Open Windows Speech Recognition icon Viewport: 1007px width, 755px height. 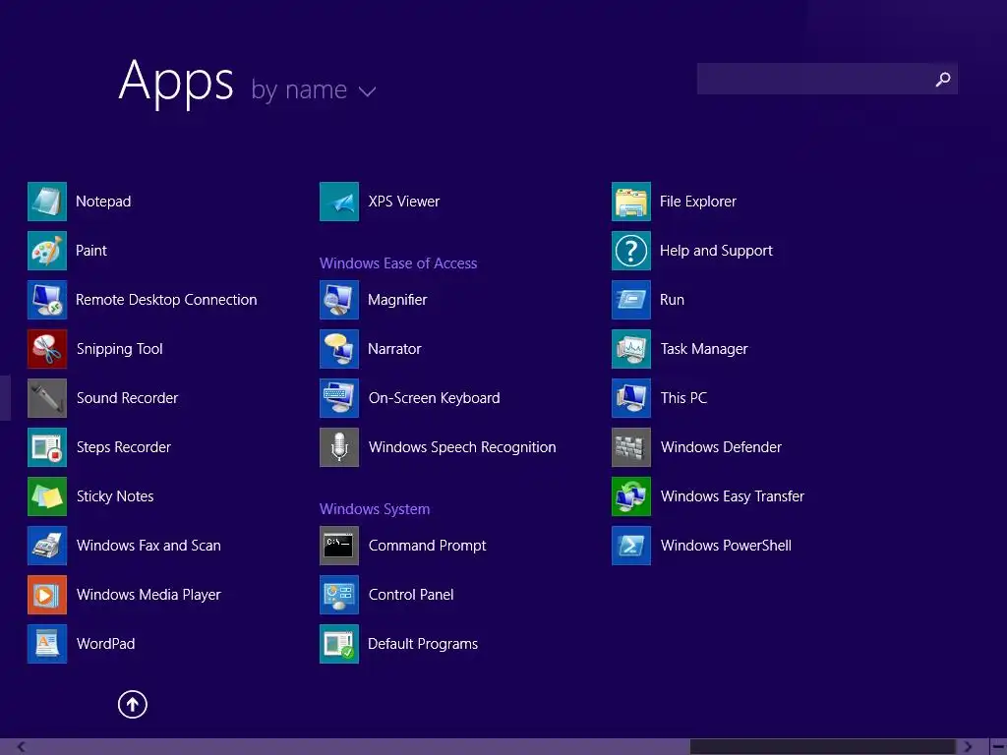[x=339, y=447]
